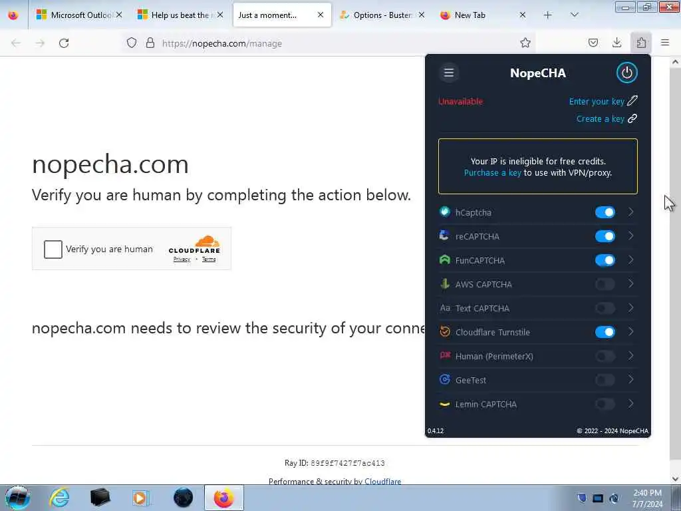This screenshot has height=511, width=681.
Task: Click the Firefox taskbar button
Action: point(223,498)
